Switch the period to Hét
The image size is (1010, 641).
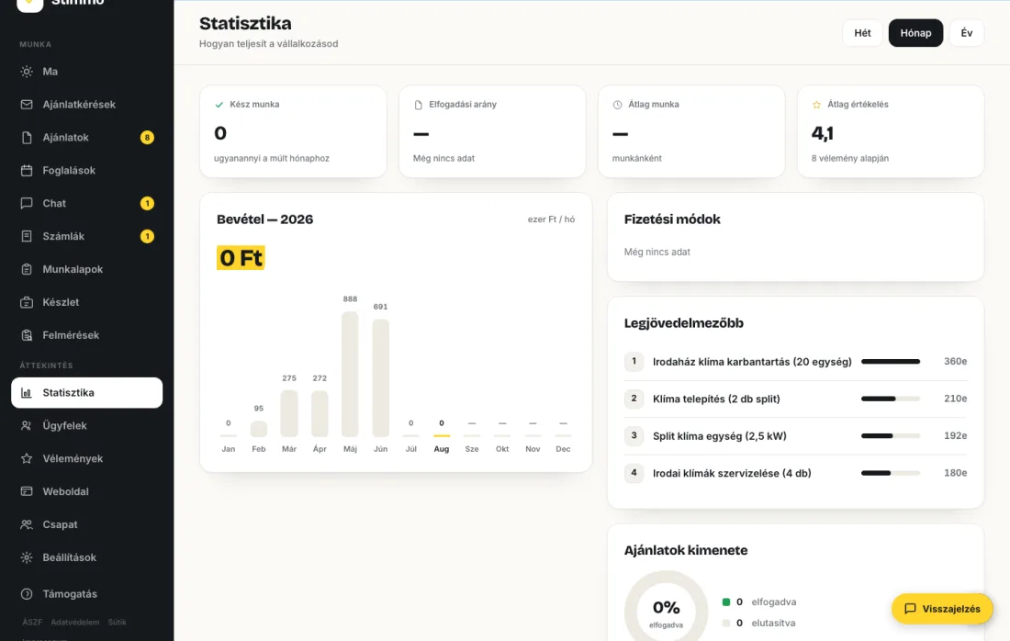[862, 33]
